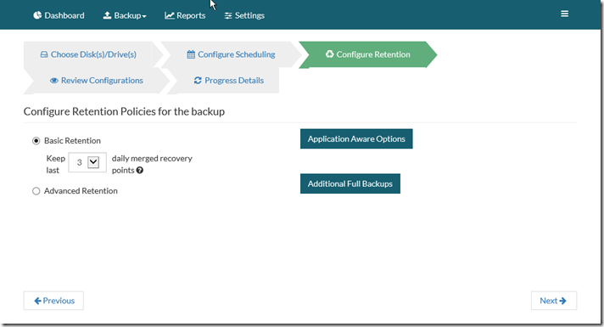The width and height of the screenshot is (604, 327).
Task: Select the Basic Retention radio button
Action: 36,141
